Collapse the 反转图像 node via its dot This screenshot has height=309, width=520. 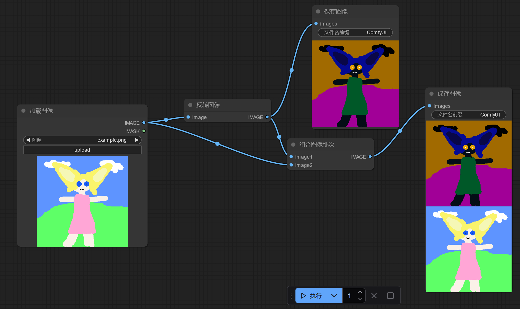(190, 105)
